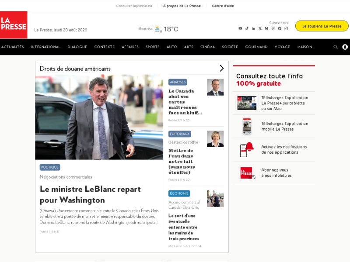350x262 pixels.
Task: Open the Affaires menu section
Action: [130, 47]
